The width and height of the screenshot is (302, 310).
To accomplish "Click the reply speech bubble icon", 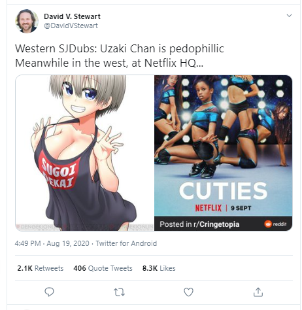I will pos(49,292).
